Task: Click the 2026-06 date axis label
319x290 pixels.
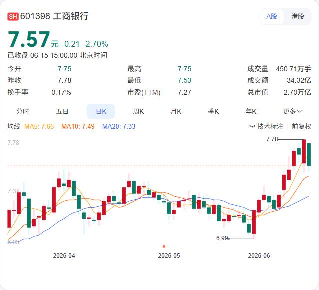Action: point(259,256)
